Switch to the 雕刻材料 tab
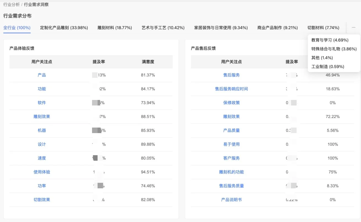Viewport: 361px width, 222px height. pos(115,28)
